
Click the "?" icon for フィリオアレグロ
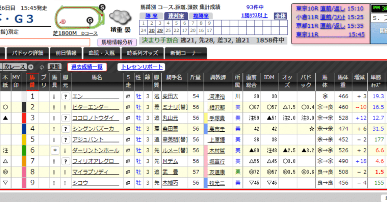point(65,161)
